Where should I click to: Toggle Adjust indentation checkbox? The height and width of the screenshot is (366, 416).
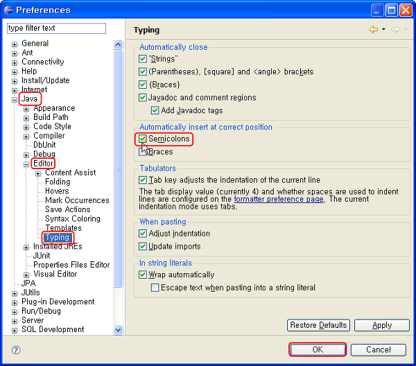(x=142, y=234)
